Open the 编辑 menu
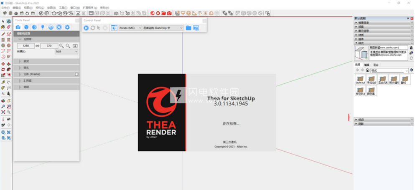 [x=17, y=7]
